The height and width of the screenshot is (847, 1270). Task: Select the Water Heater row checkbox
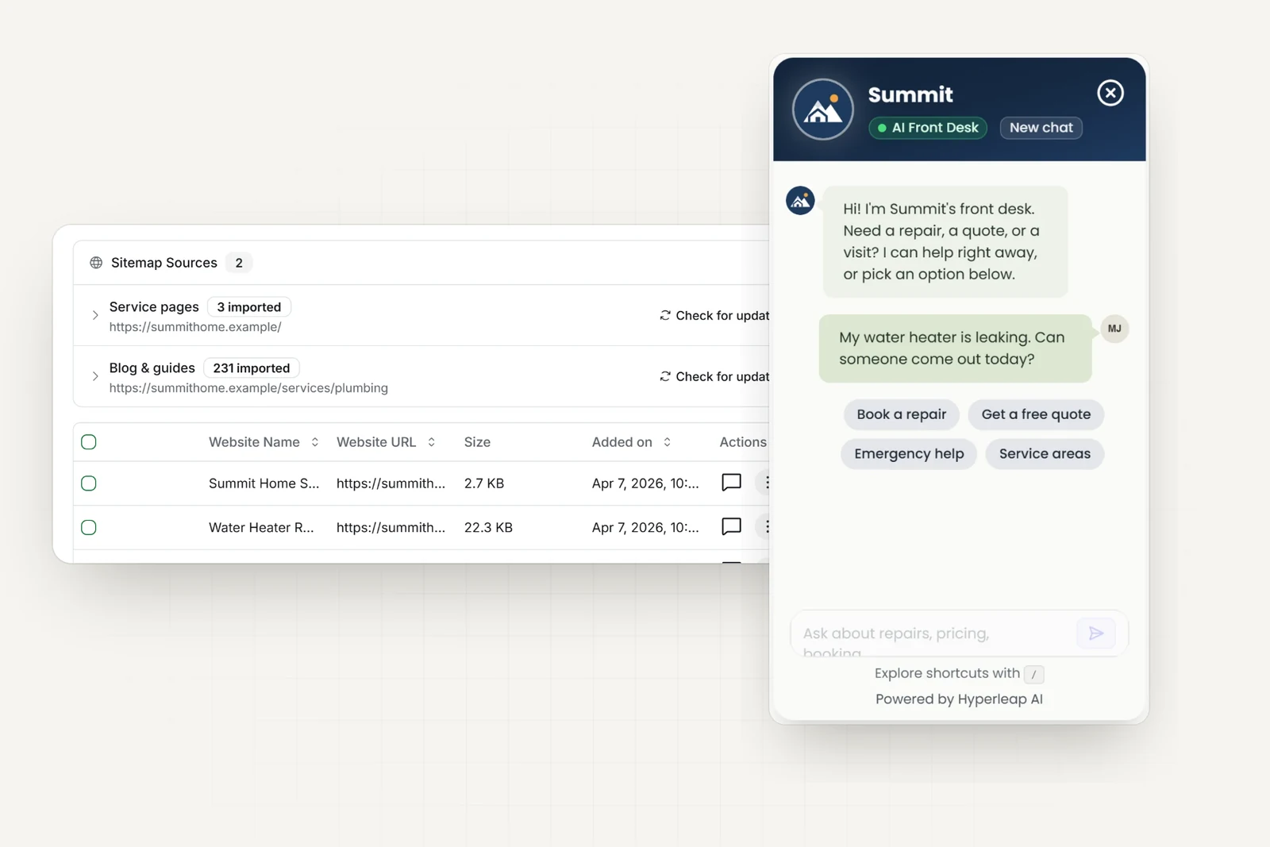[x=89, y=527]
